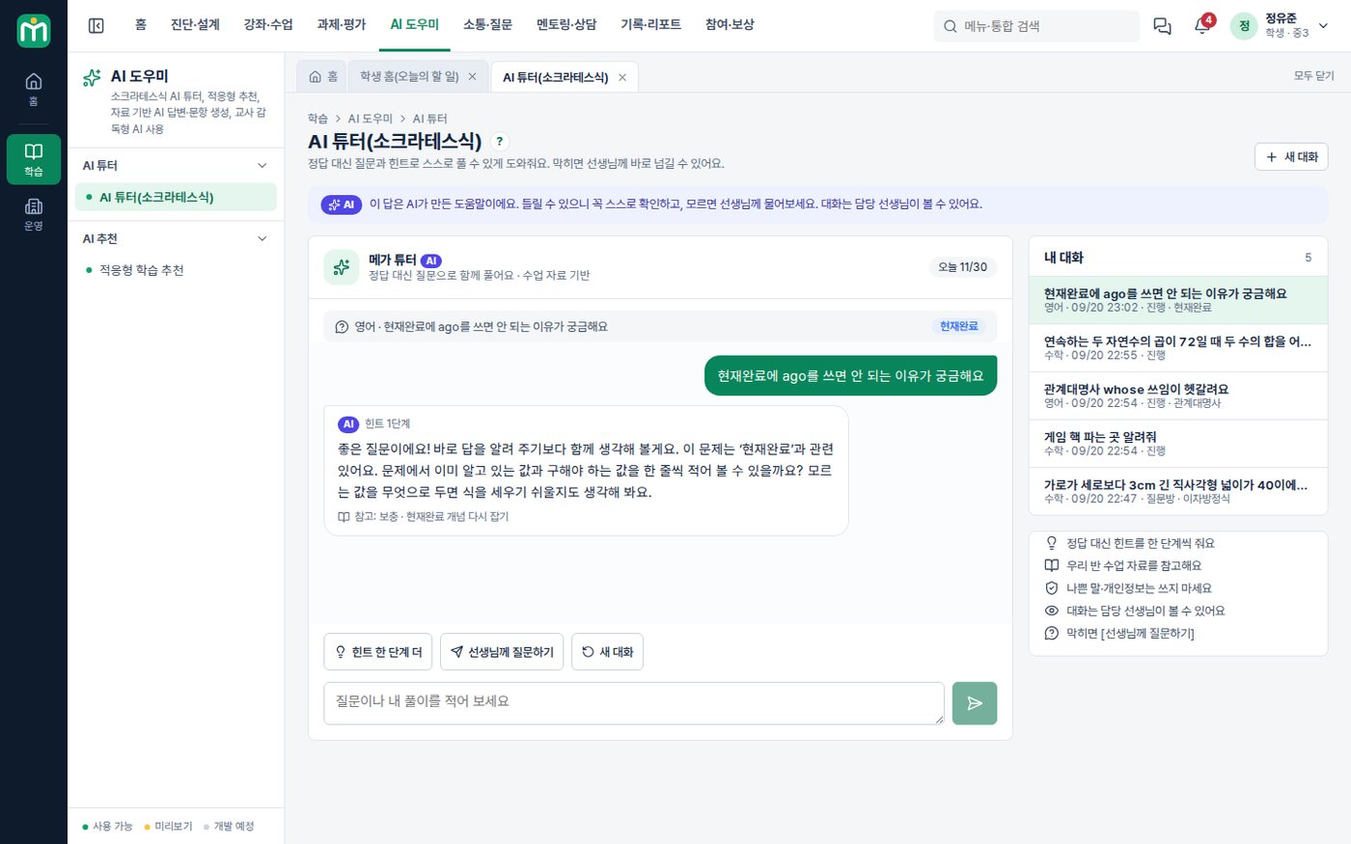This screenshot has width=1351, height=844.
Task: Close the AI 튜터(소크라테스식) tab
Action: coord(622,77)
